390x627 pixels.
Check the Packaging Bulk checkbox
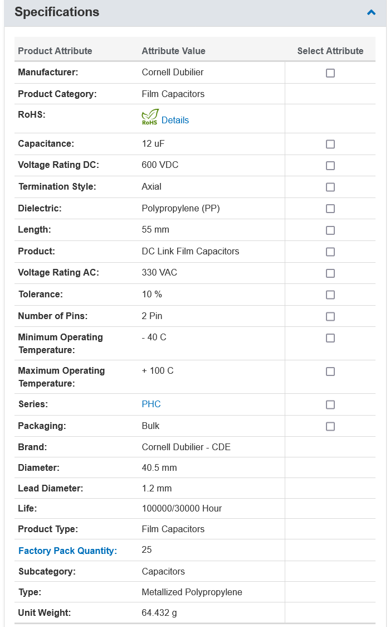pos(330,426)
